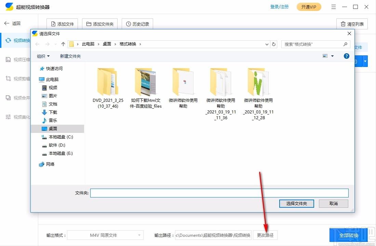
Task: Click the 文件夹 name input field
Action: (219, 193)
